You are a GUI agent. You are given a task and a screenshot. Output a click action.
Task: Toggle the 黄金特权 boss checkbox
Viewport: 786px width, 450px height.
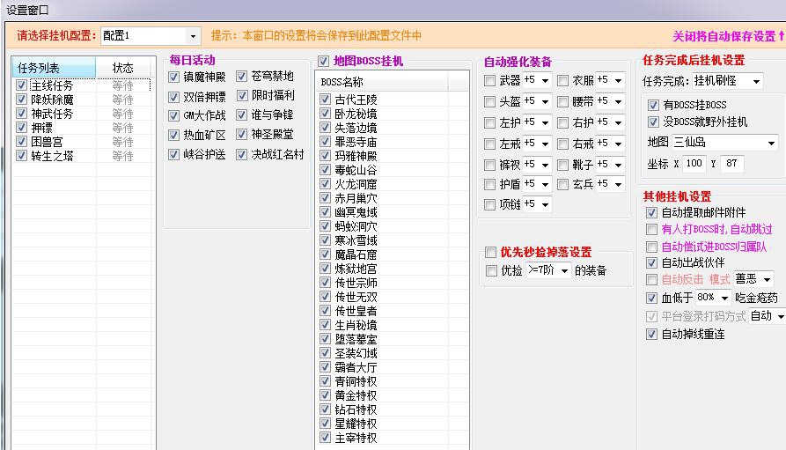325,395
